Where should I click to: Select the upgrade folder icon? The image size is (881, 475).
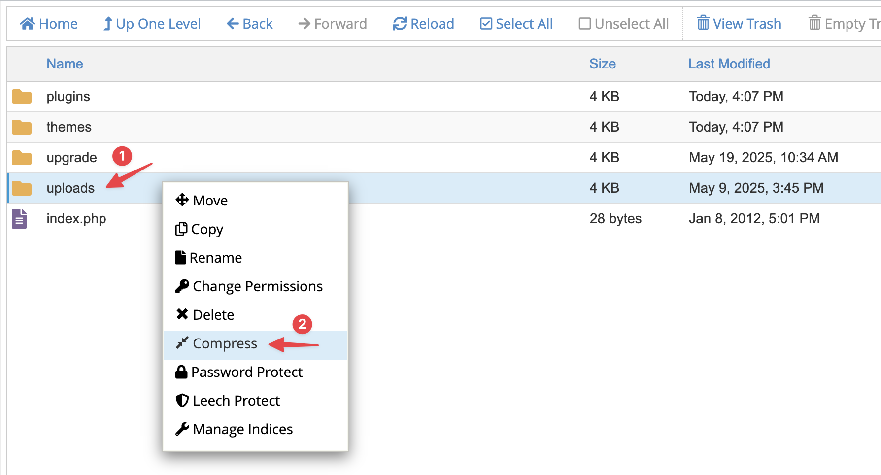coord(22,158)
